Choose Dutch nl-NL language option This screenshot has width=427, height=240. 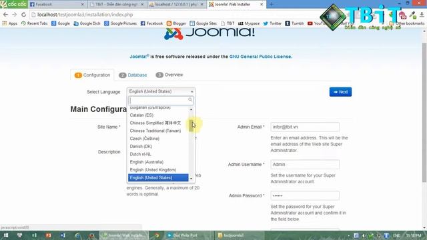point(158,154)
